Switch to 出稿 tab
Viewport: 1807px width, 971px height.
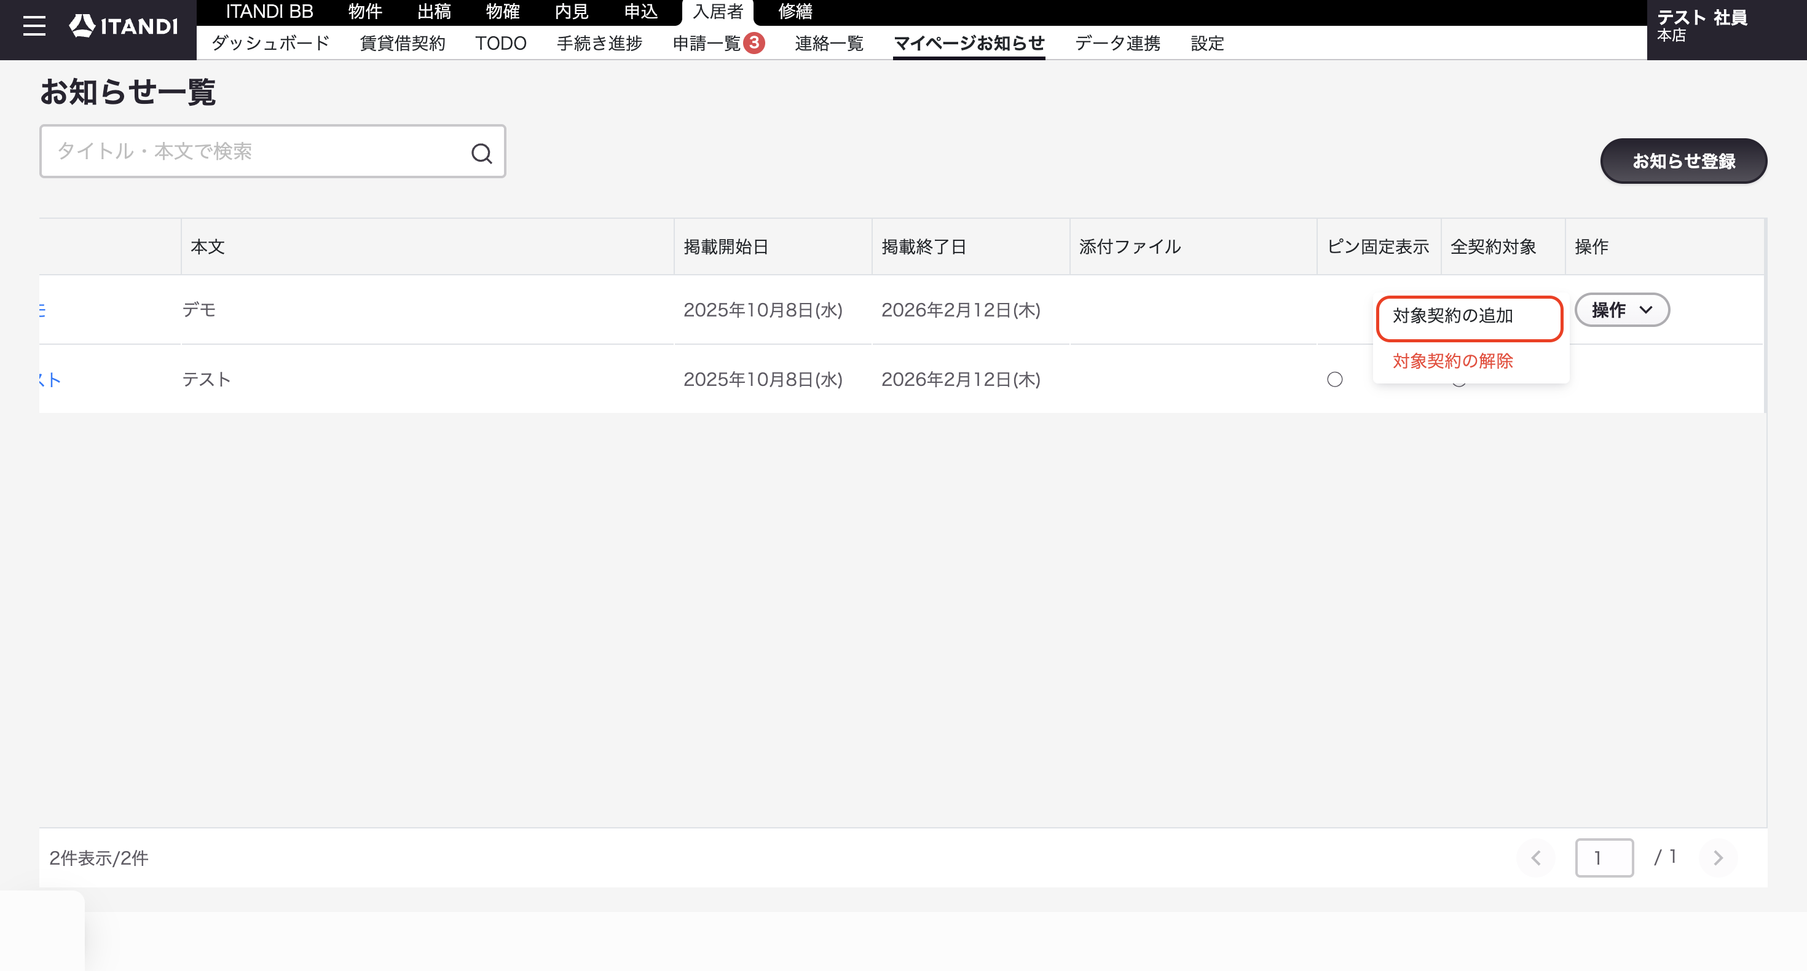coord(434,12)
